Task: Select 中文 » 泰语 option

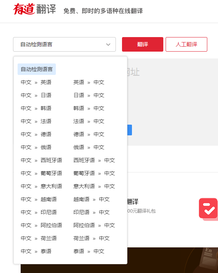Action: click(36, 251)
